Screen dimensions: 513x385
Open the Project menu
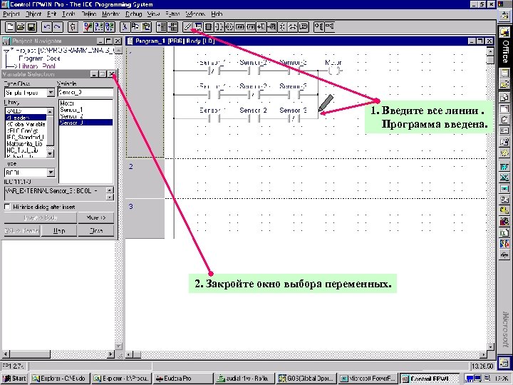click(x=11, y=14)
